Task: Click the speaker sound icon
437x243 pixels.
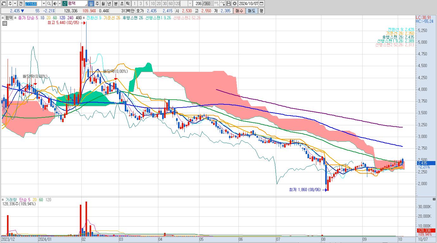Action: (x=55, y=3)
